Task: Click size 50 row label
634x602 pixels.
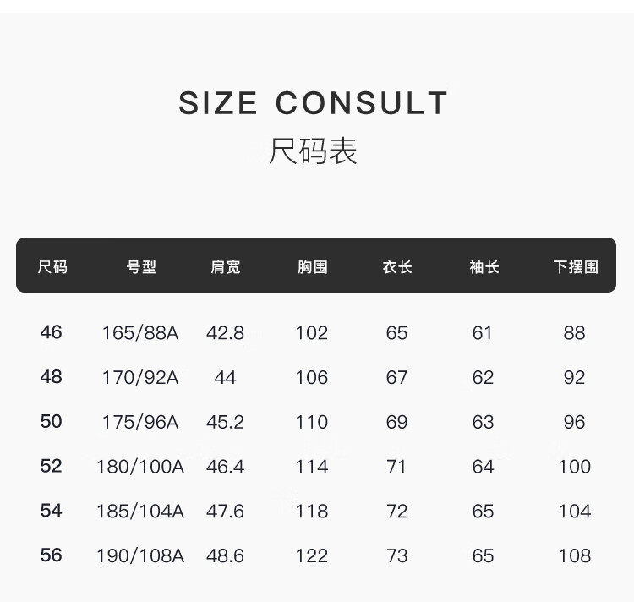Action: coord(51,421)
